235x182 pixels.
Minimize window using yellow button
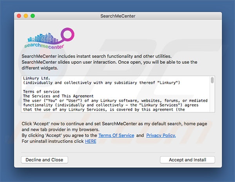point(26,16)
